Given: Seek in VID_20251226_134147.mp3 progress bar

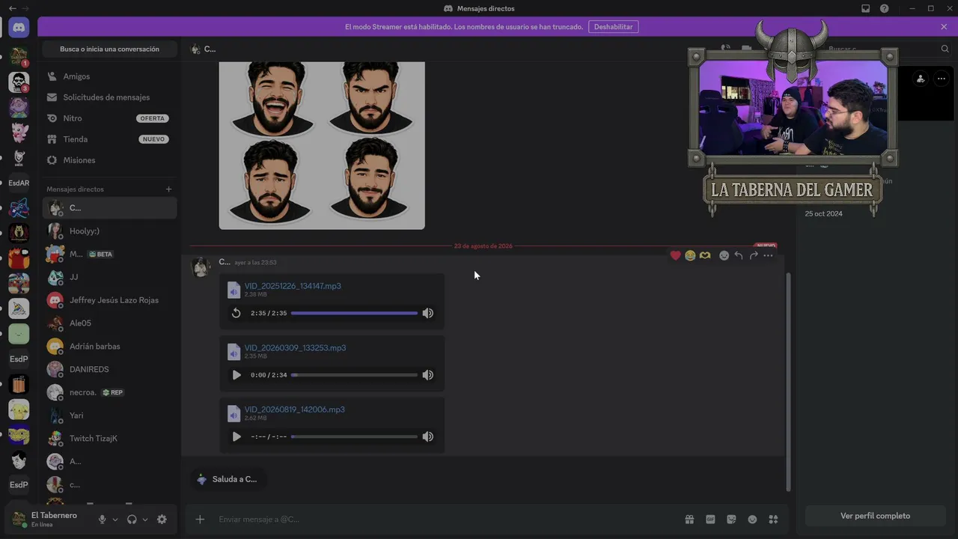Looking at the screenshot, I should tap(354, 313).
